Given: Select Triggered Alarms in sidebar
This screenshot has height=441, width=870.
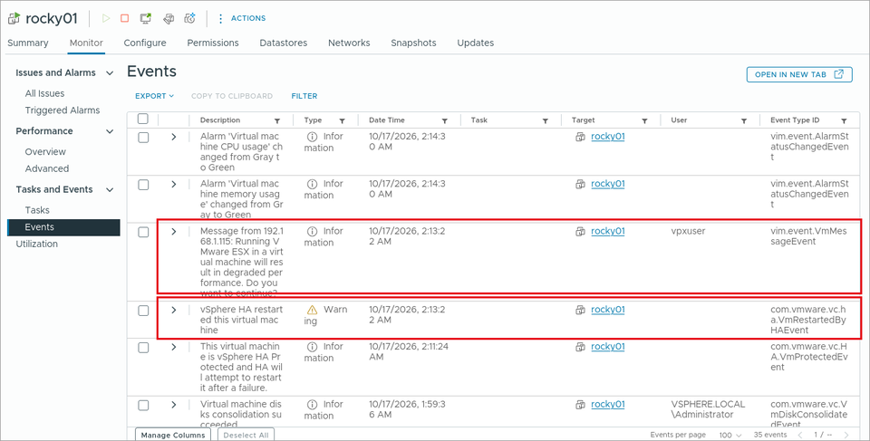Looking at the screenshot, I should [x=63, y=110].
